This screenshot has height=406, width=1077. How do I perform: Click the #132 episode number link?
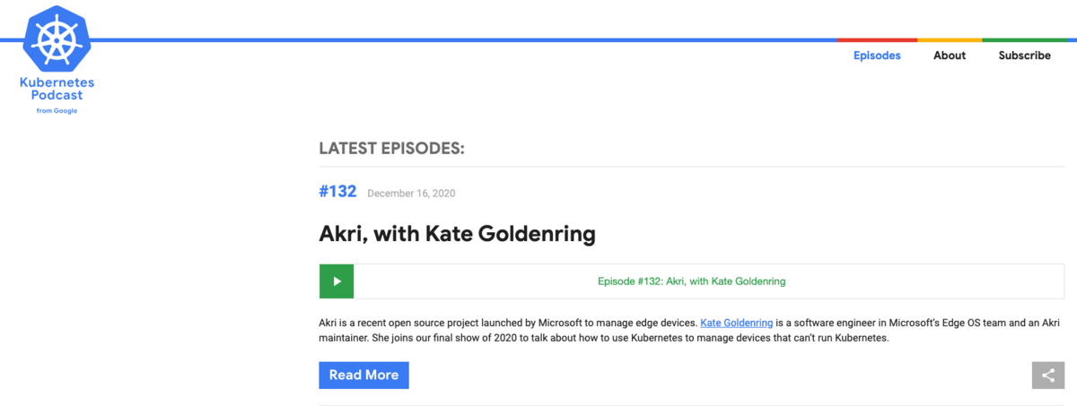click(x=337, y=192)
